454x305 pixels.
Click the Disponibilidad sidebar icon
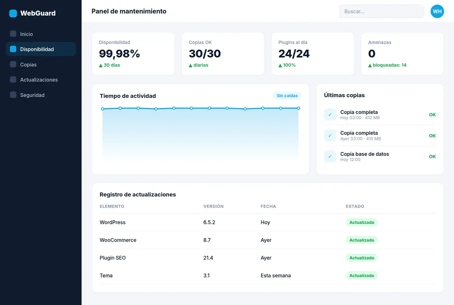point(13,49)
